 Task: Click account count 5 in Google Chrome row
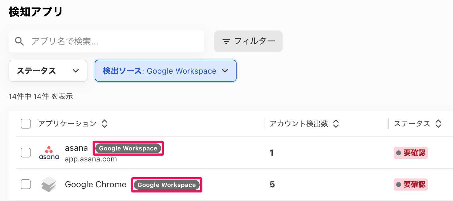[x=272, y=185]
